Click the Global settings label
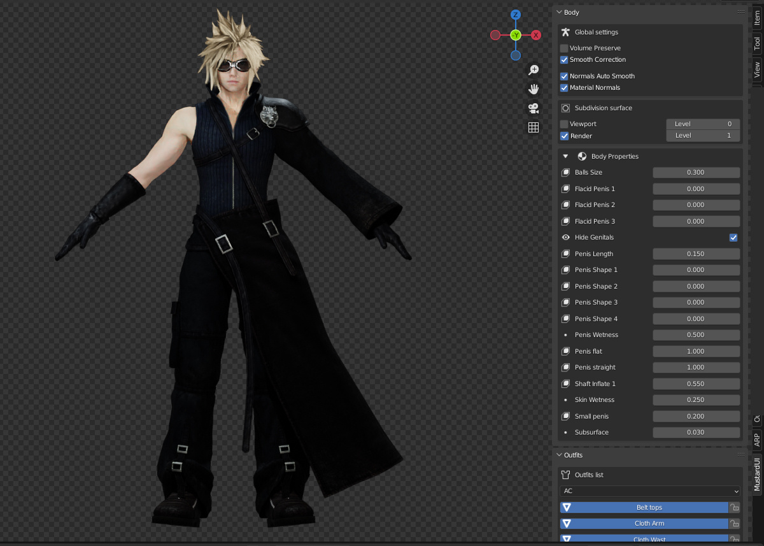This screenshot has height=546, width=764. (x=596, y=32)
